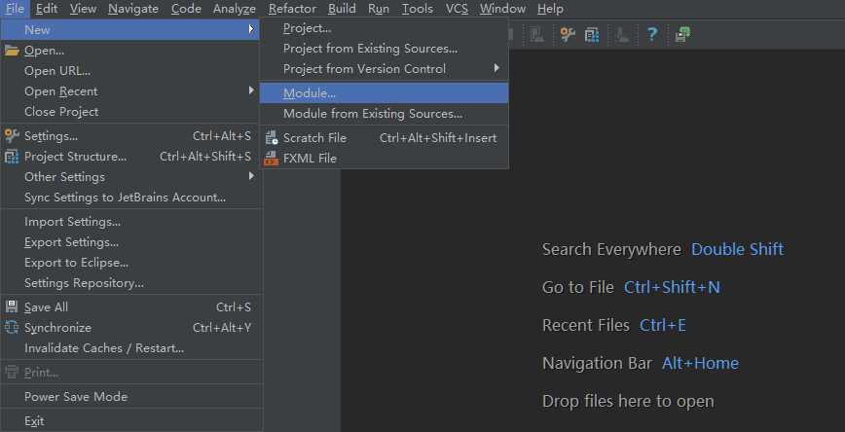The image size is (845, 432).
Task: Select Module... from the New submenu
Action: 310,93
